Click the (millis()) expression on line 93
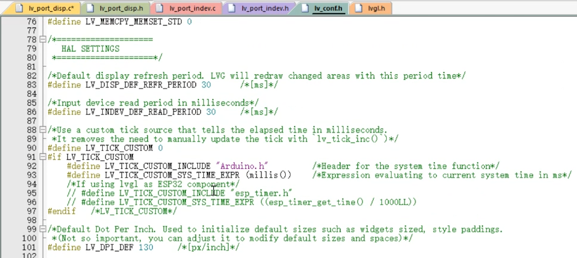 click(268, 175)
